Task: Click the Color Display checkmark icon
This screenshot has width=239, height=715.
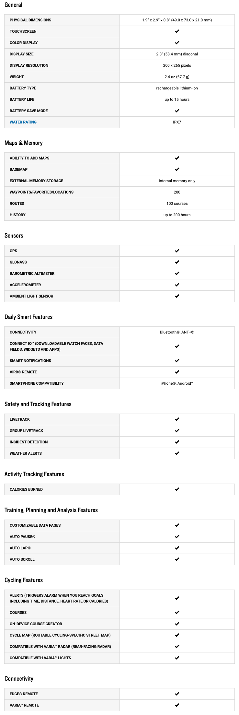Action: [177, 43]
